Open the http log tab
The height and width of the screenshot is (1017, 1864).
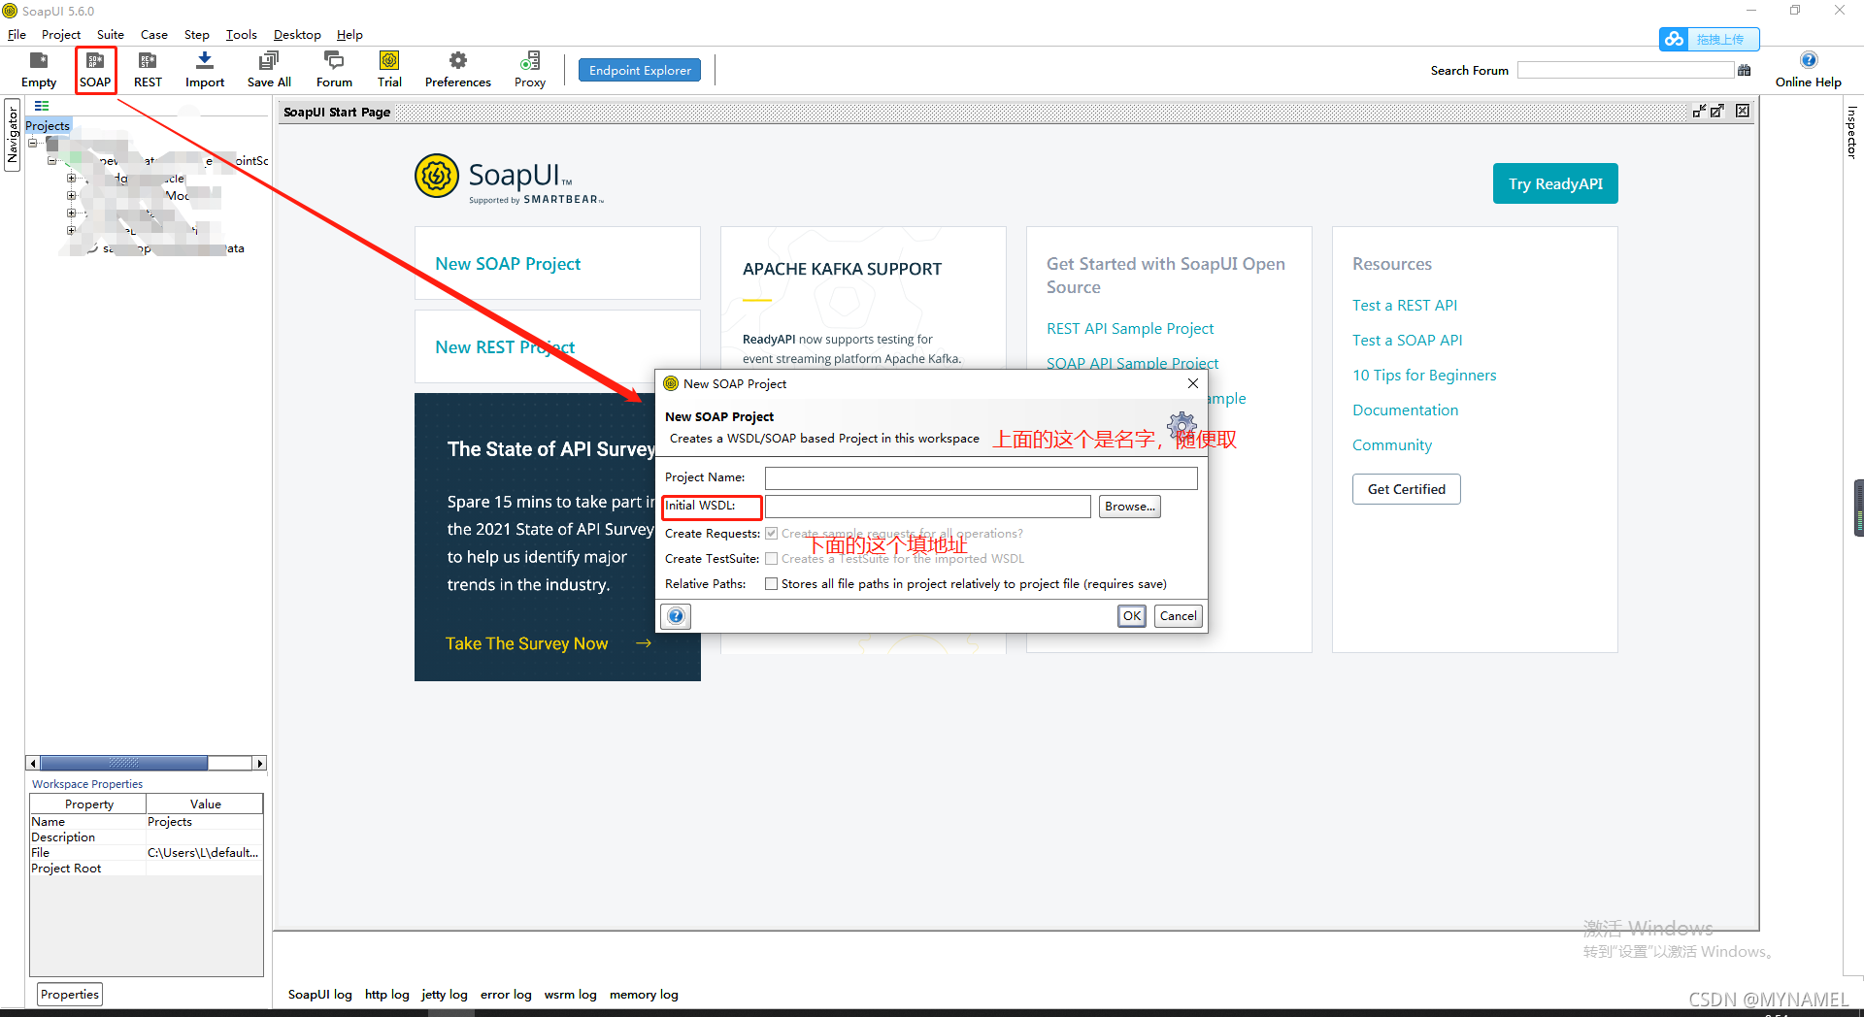(387, 995)
